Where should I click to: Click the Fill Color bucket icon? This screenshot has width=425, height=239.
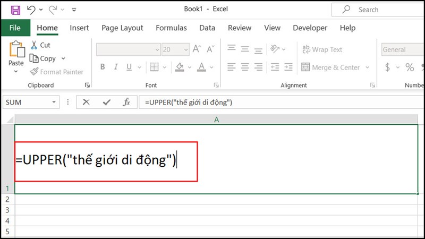180,67
